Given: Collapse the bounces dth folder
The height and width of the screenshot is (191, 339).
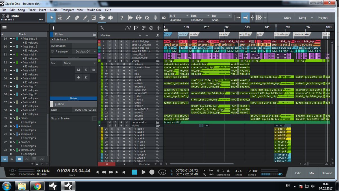Looking at the screenshot, I should click(99, 122).
